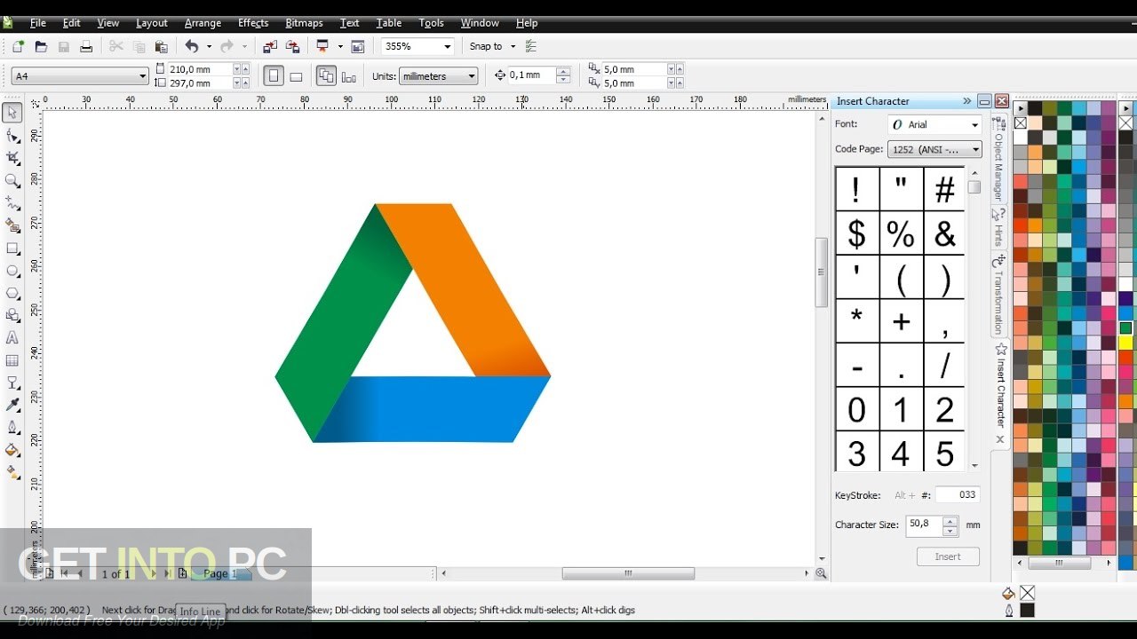Select the Ellipse tool
1137x639 pixels.
tap(12, 271)
